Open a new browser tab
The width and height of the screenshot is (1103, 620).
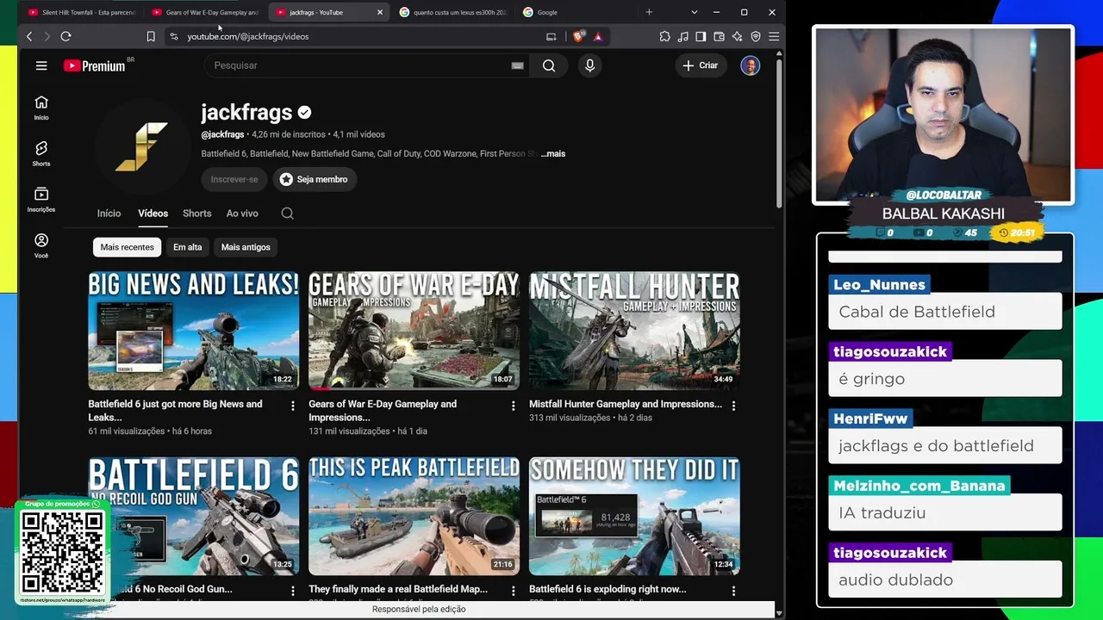pyautogui.click(x=649, y=12)
